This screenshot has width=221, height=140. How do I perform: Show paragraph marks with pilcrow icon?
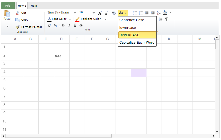[167, 19]
